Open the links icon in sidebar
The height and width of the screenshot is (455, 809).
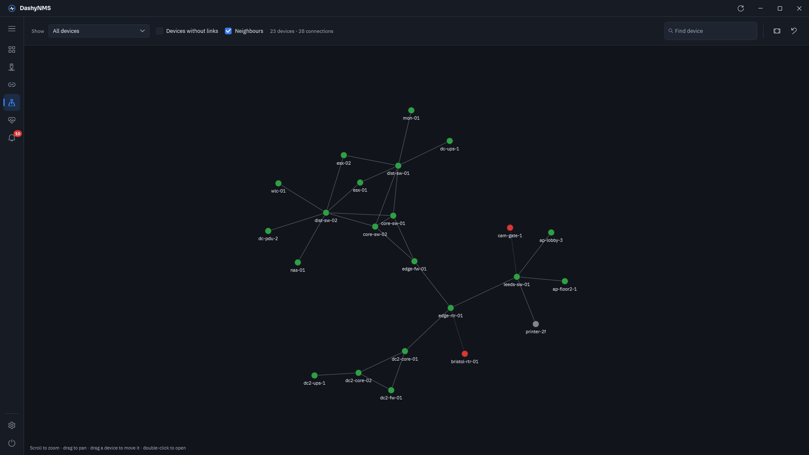tap(12, 85)
